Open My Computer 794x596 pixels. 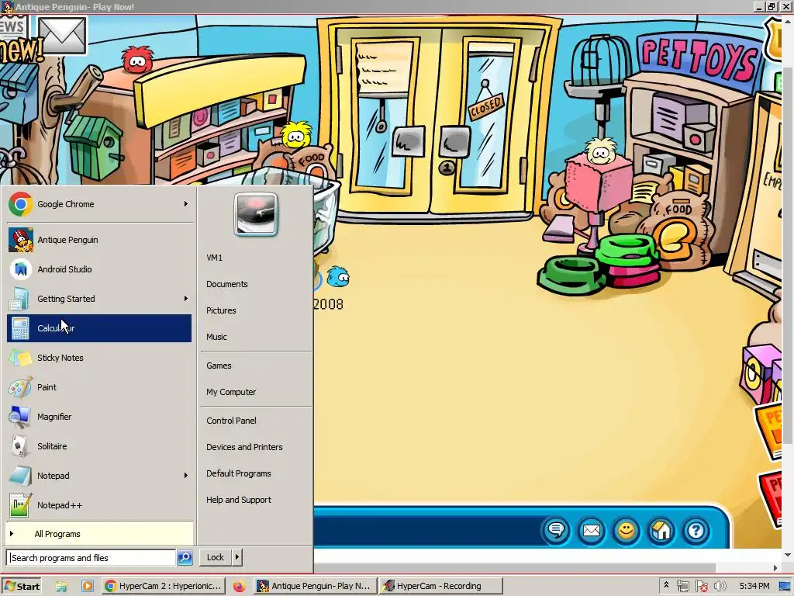[256, 392]
